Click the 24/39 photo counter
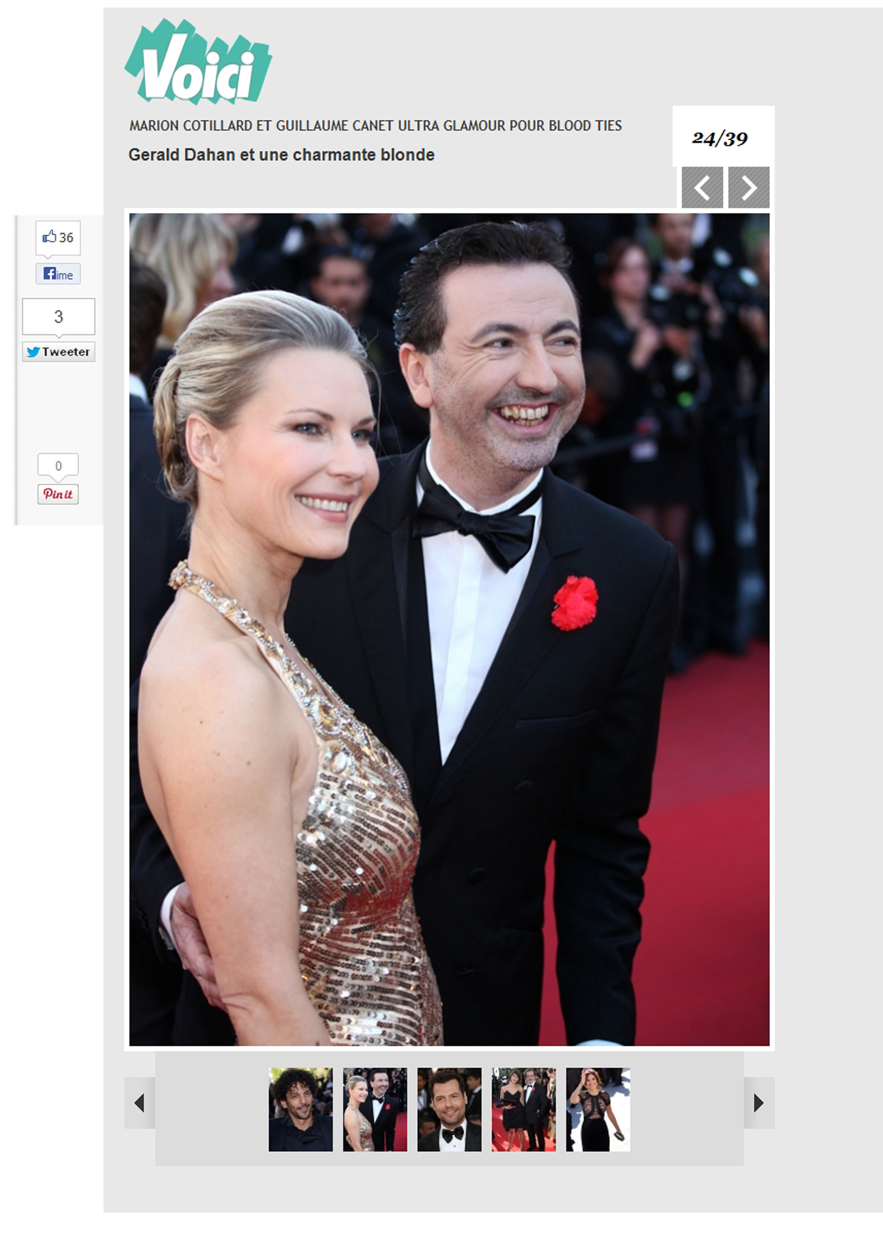The width and height of the screenshot is (883, 1237). tap(720, 138)
